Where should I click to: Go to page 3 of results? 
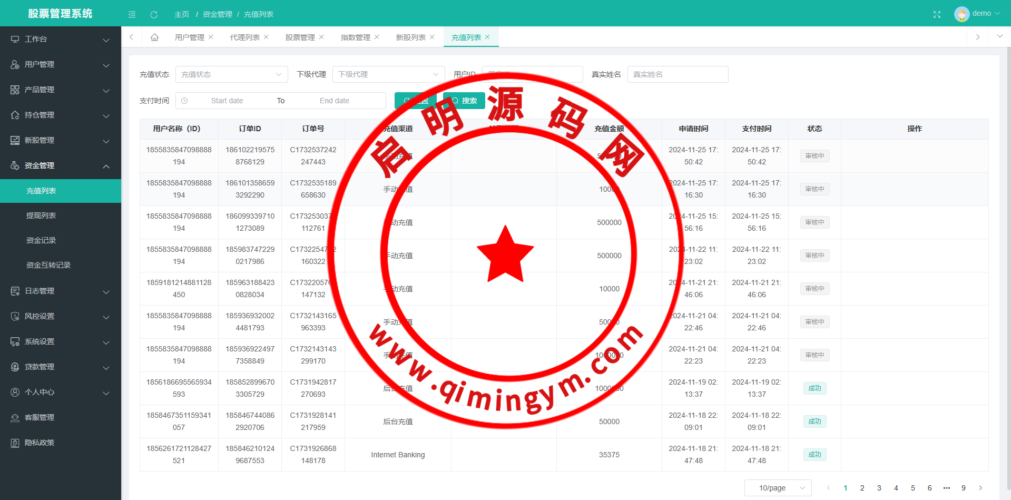point(879,488)
